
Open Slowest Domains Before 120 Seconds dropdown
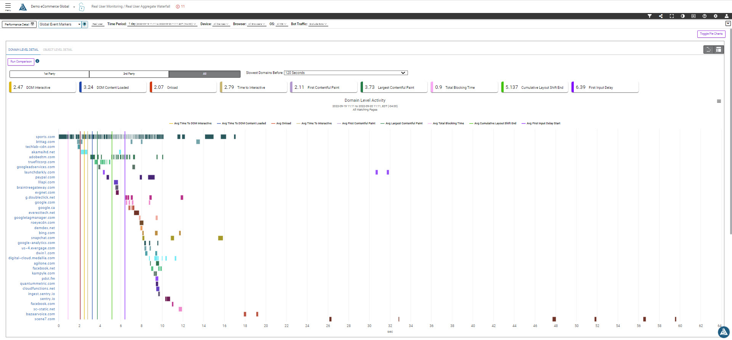coord(346,73)
